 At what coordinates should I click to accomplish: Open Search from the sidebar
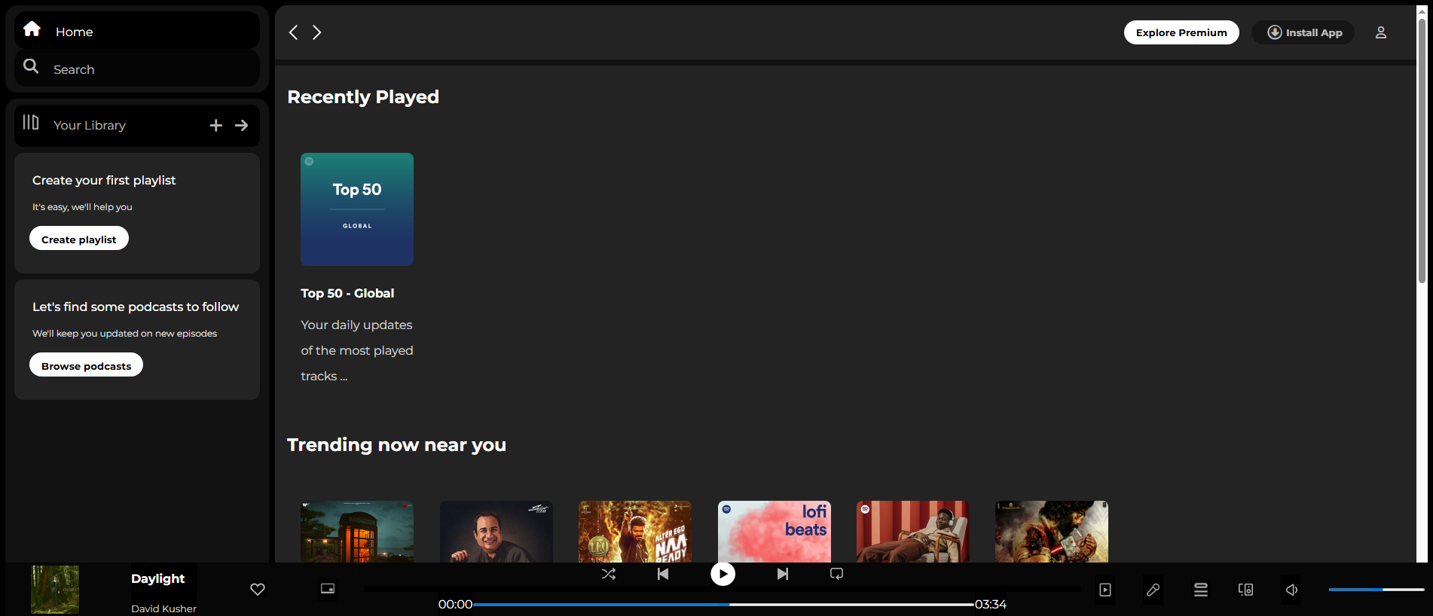(137, 69)
